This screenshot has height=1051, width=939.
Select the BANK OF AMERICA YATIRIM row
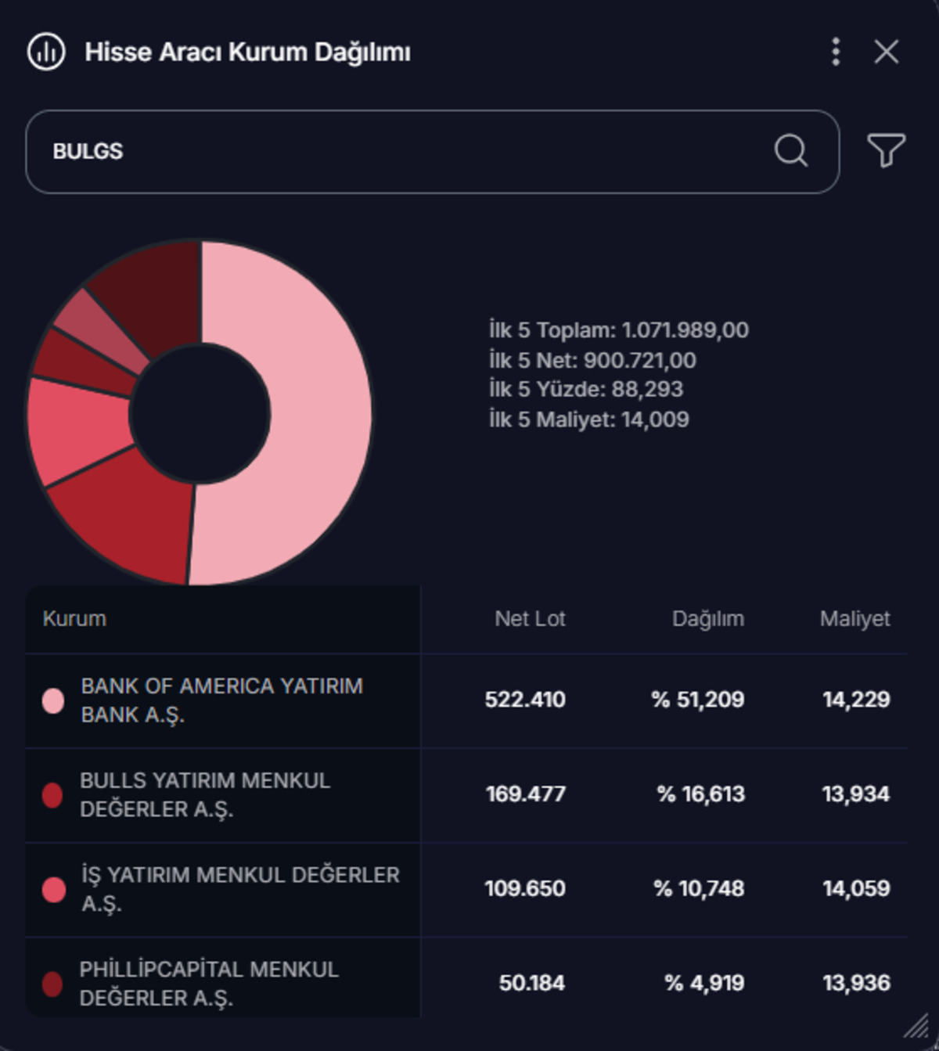tap(466, 700)
